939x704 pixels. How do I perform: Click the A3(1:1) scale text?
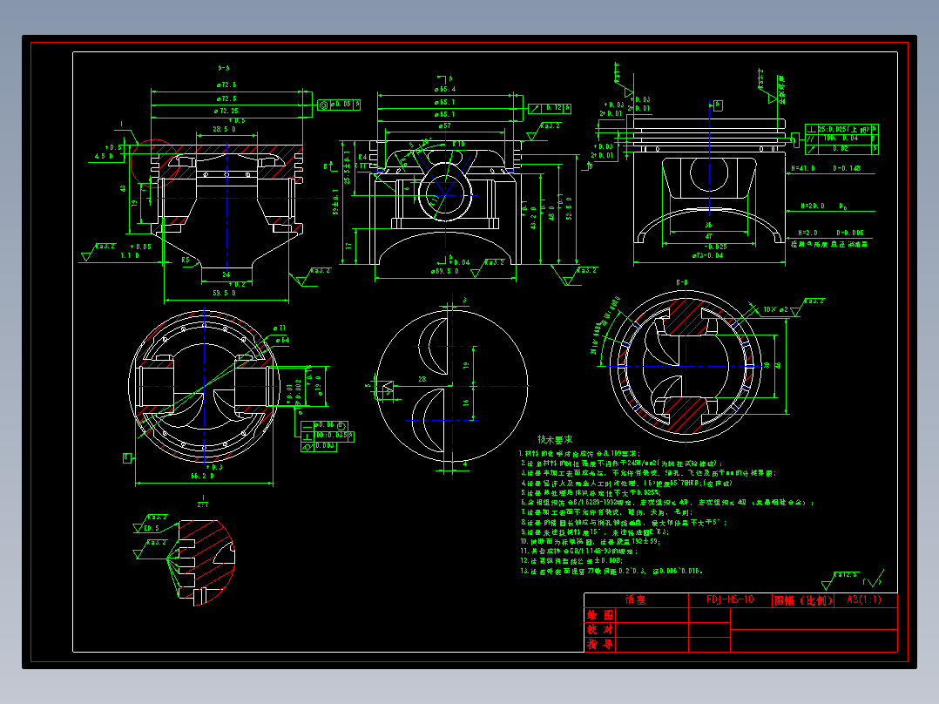(x=864, y=599)
